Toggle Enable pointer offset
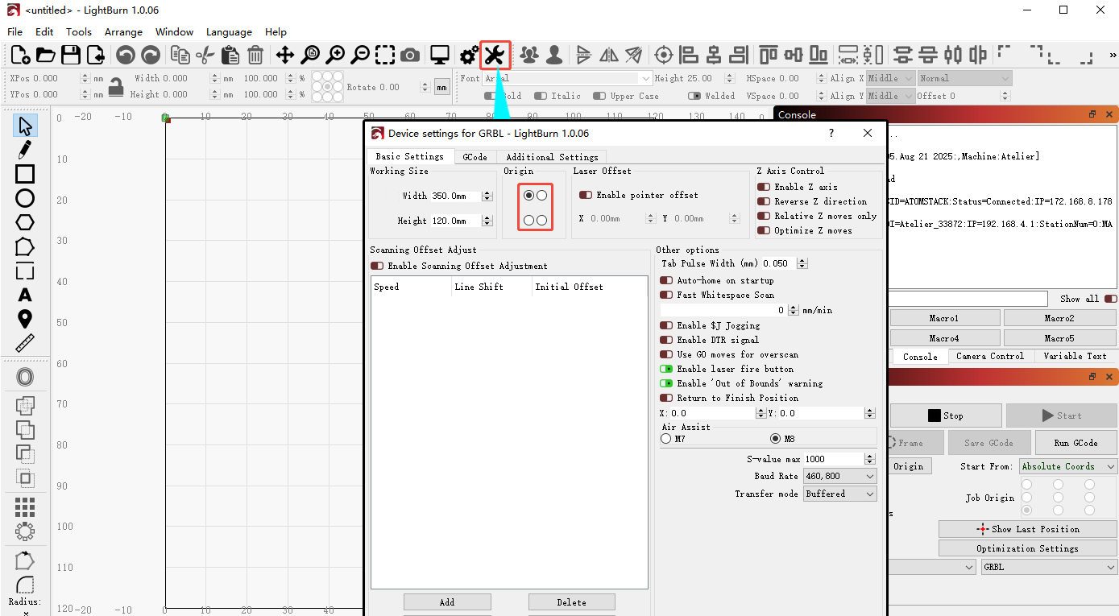The width and height of the screenshot is (1119, 616). (x=586, y=195)
